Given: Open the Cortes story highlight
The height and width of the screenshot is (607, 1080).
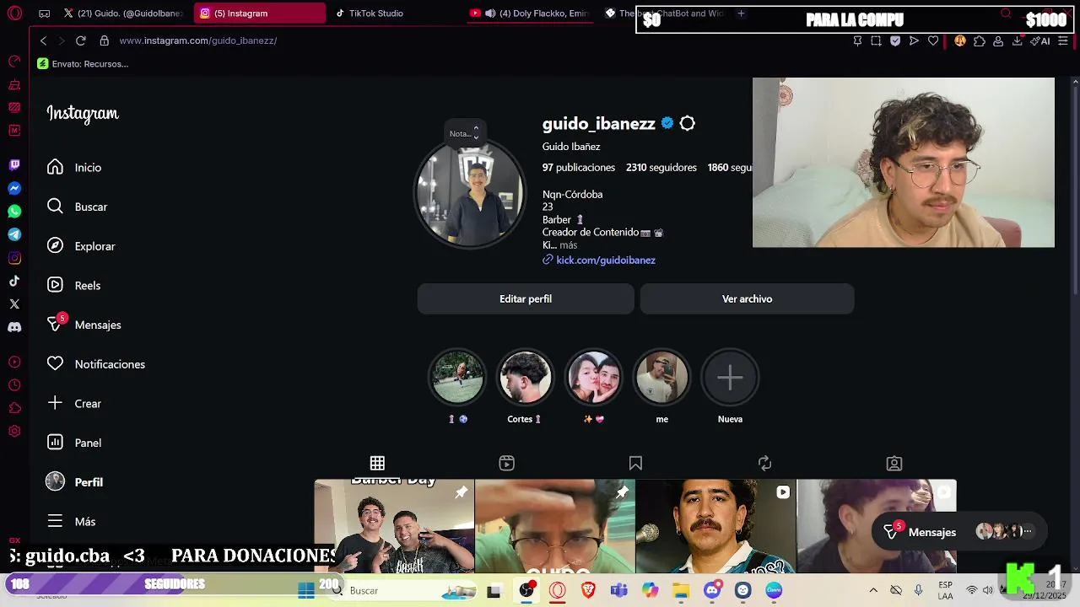Looking at the screenshot, I should (x=525, y=377).
